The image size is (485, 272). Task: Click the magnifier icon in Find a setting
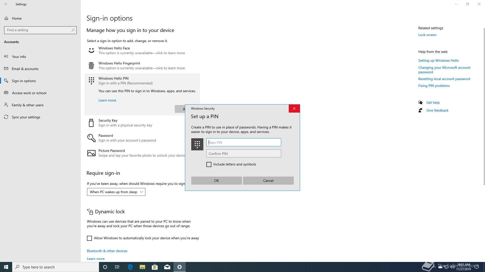click(x=73, y=30)
